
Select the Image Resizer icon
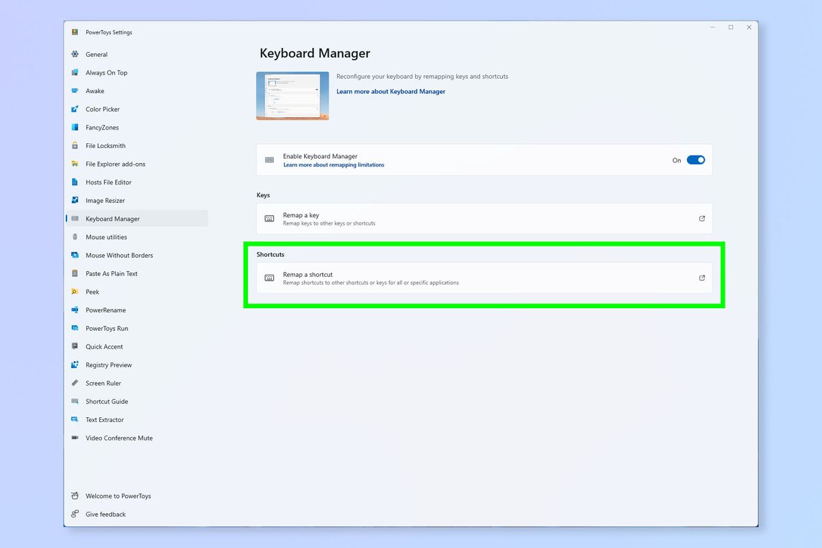75,200
